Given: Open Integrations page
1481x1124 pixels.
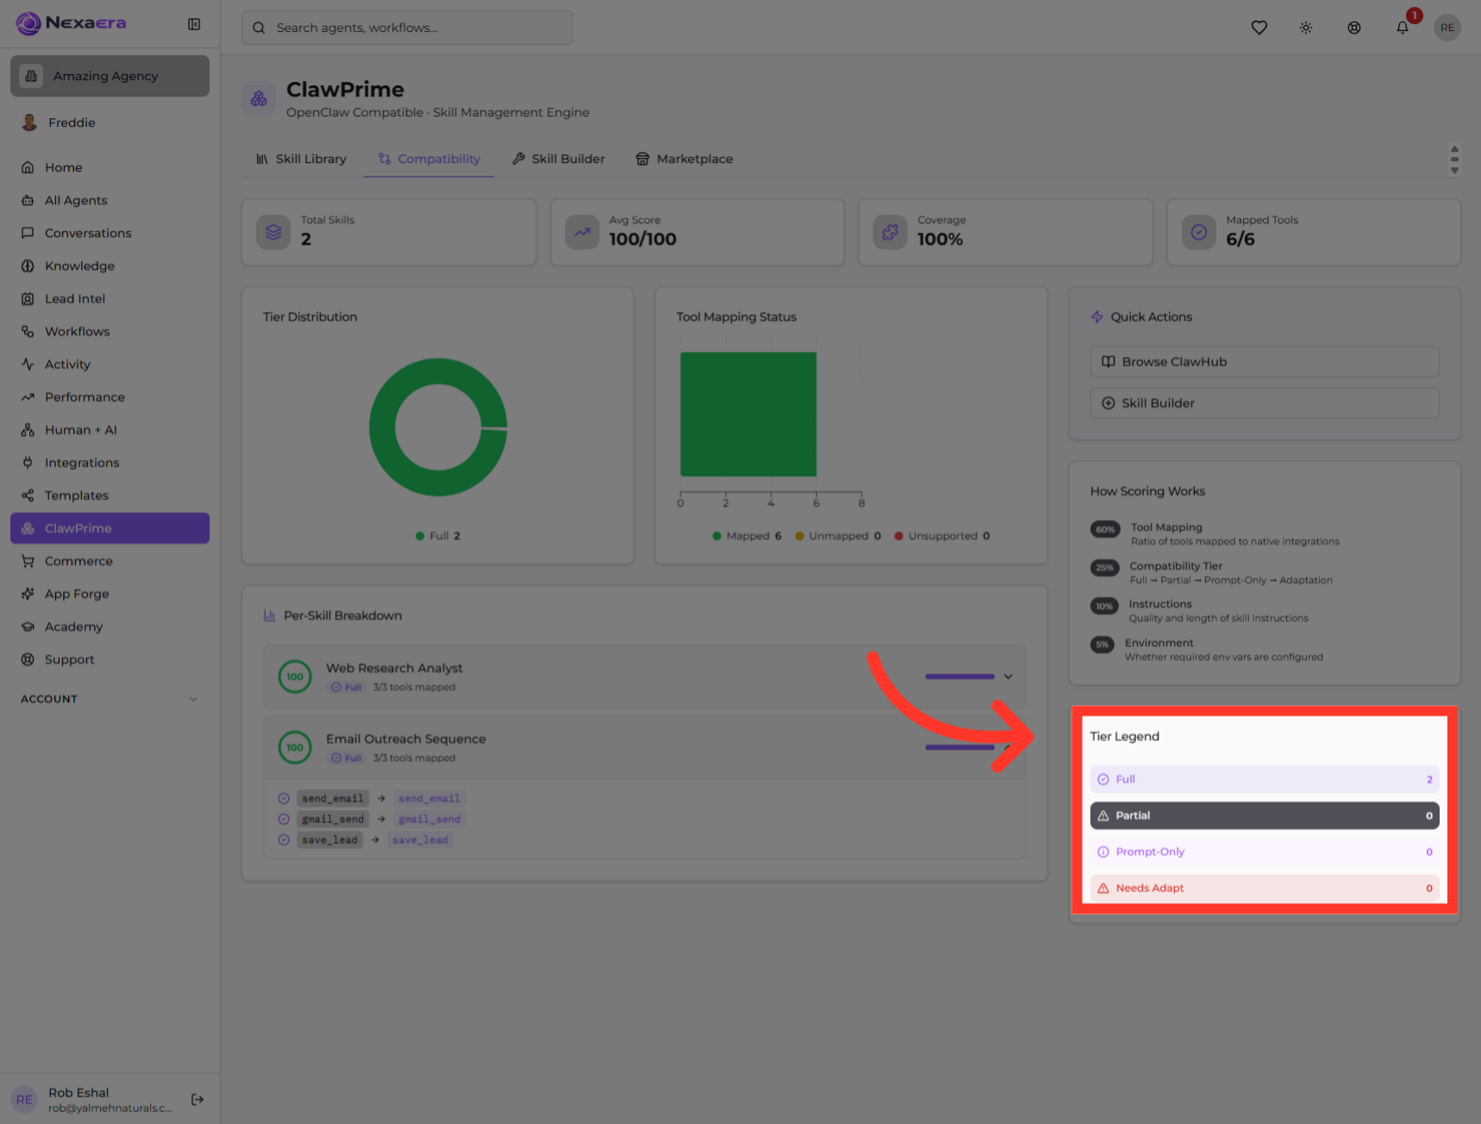Looking at the screenshot, I should (x=109, y=462).
